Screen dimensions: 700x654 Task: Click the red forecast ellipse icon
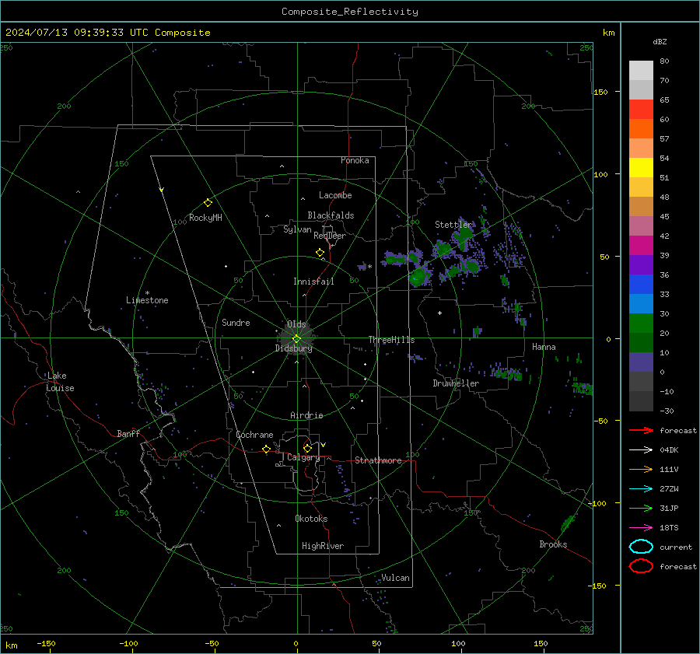tap(641, 566)
